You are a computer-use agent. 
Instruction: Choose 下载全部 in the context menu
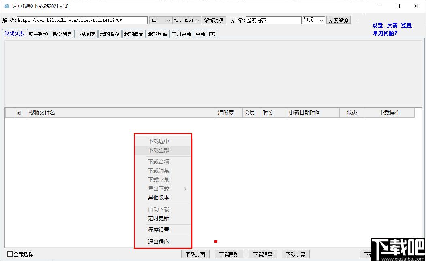click(163, 151)
